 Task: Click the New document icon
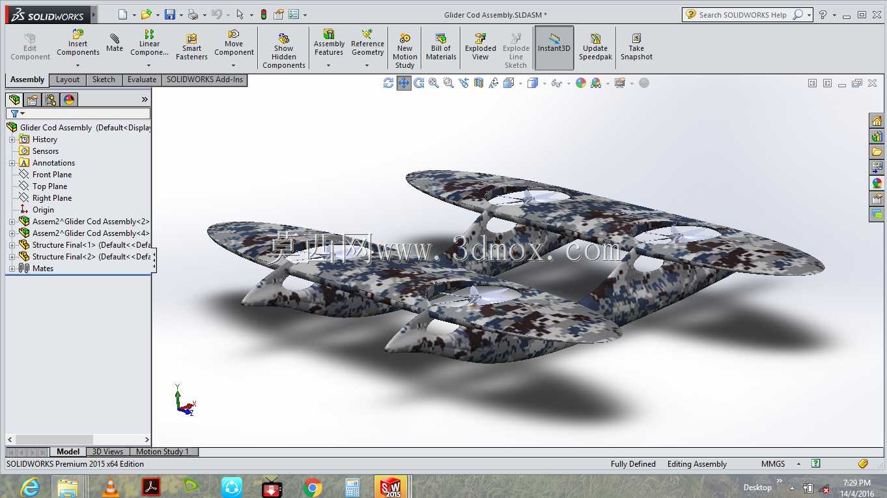click(123, 14)
